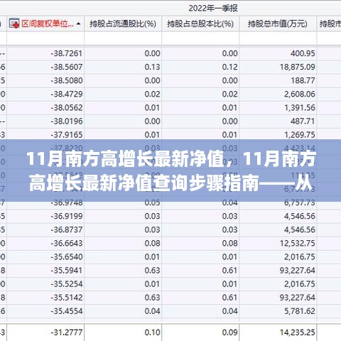Screen dimensions: 341x341
Task: Select cell value -38.7261
Action: (67, 53)
